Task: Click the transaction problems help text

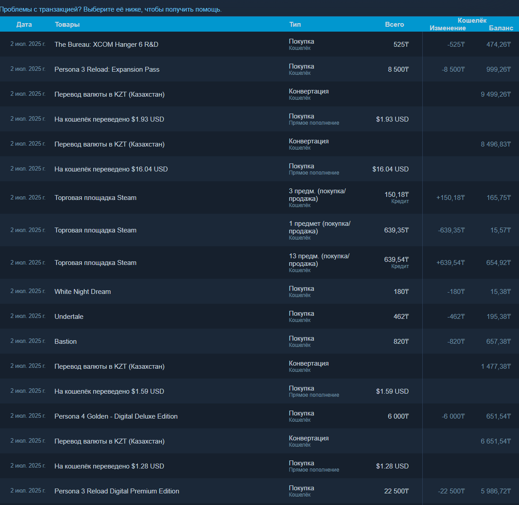Action: click(111, 10)
